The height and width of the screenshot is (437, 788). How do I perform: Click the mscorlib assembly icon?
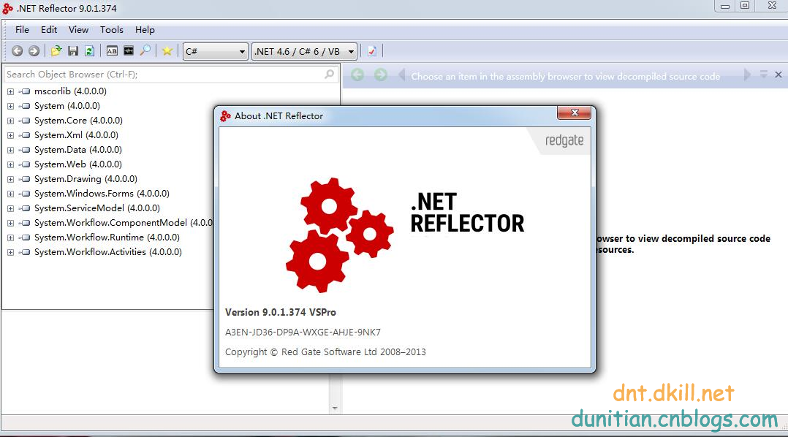(x=25, y=91)
